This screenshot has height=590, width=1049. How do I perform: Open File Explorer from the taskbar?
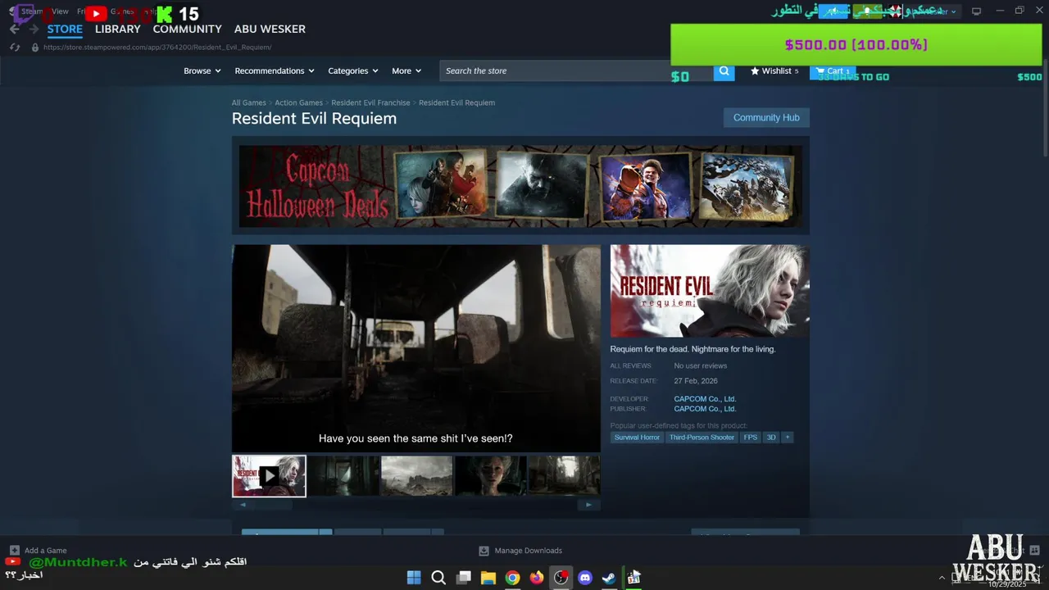click(488, 578)
